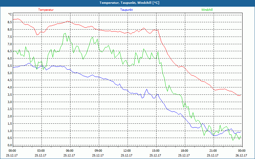Click the 3,5 y-axis label
The width and height of the screenshot is (255, 159).
pyautogui.click(x=10, y=94)
